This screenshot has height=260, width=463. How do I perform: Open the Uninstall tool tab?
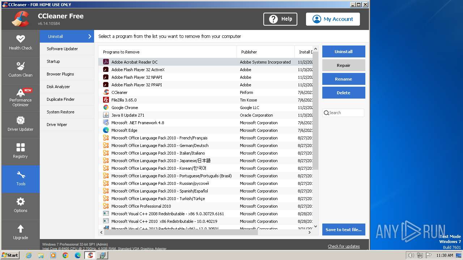67,36
